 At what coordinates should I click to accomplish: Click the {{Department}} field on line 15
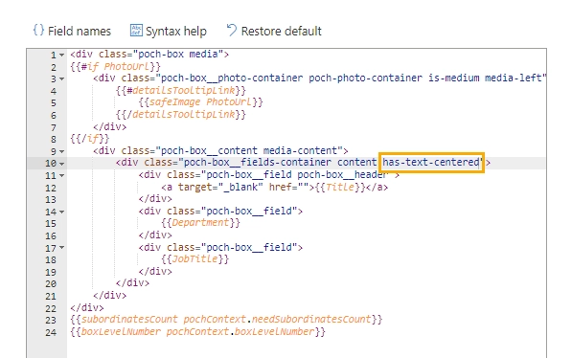200,223
